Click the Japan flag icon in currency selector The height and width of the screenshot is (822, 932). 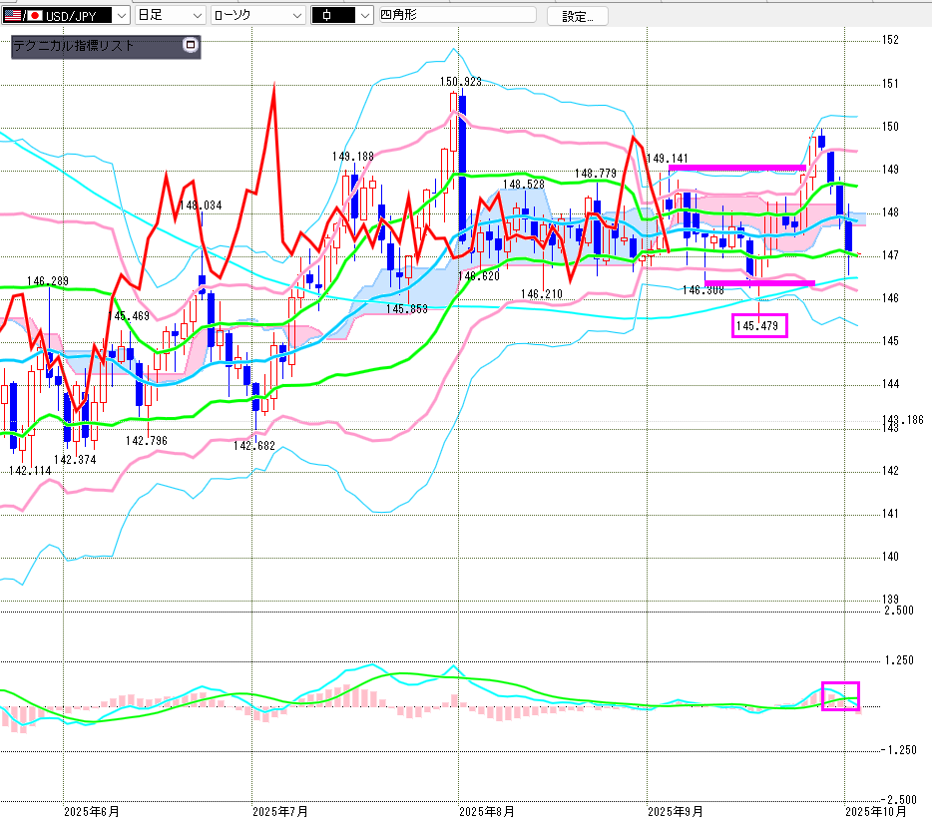pyautogui.click(x=33, y=16)
